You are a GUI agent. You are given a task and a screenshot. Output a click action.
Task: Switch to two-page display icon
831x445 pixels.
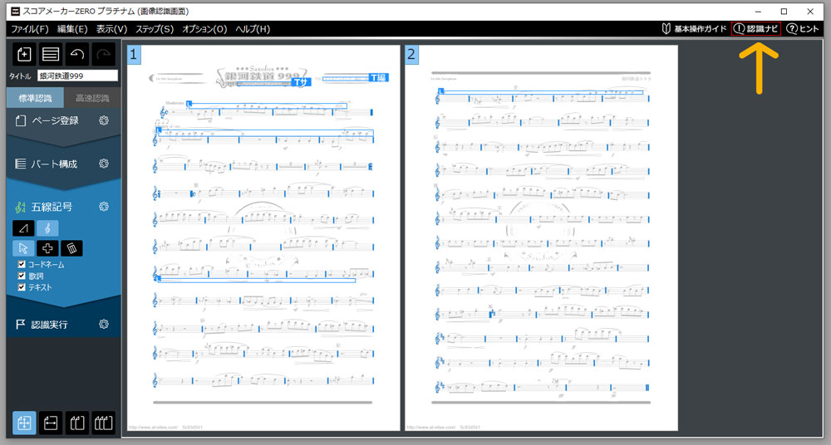77,423
